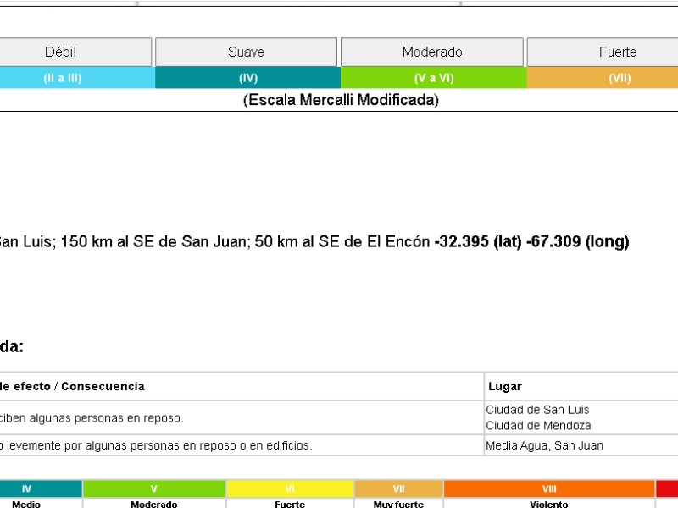The width and height of the screenshot is (678, 508).
Task: Click the epicenter coordinates -32.395 (lat) text
Action: click(x=478, y=241)
